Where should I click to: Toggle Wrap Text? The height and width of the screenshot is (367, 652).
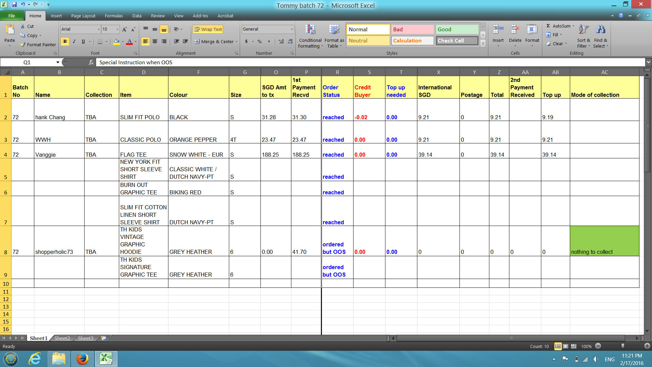[208, 29]
